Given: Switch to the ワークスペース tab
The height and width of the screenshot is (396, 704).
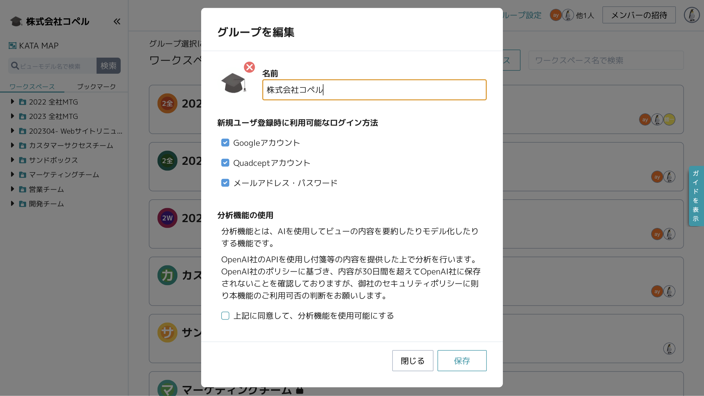Looking at the screenshot, I should (x=32, y=86).
